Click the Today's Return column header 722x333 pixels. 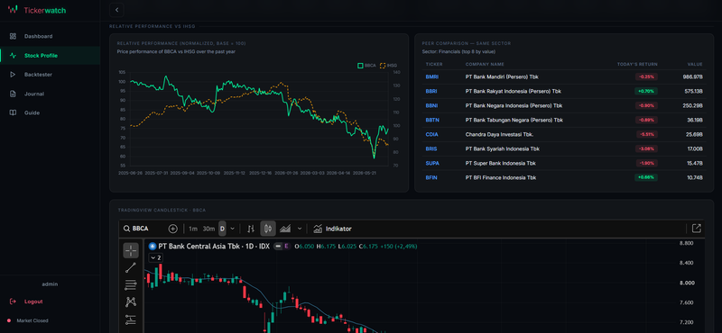(637, 64)
